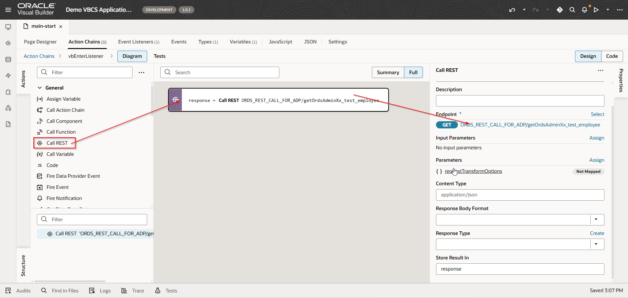The width and height of the screenshot is (628, 298).
Task: Open the Git diamond icon
Action: pos(560,10)
